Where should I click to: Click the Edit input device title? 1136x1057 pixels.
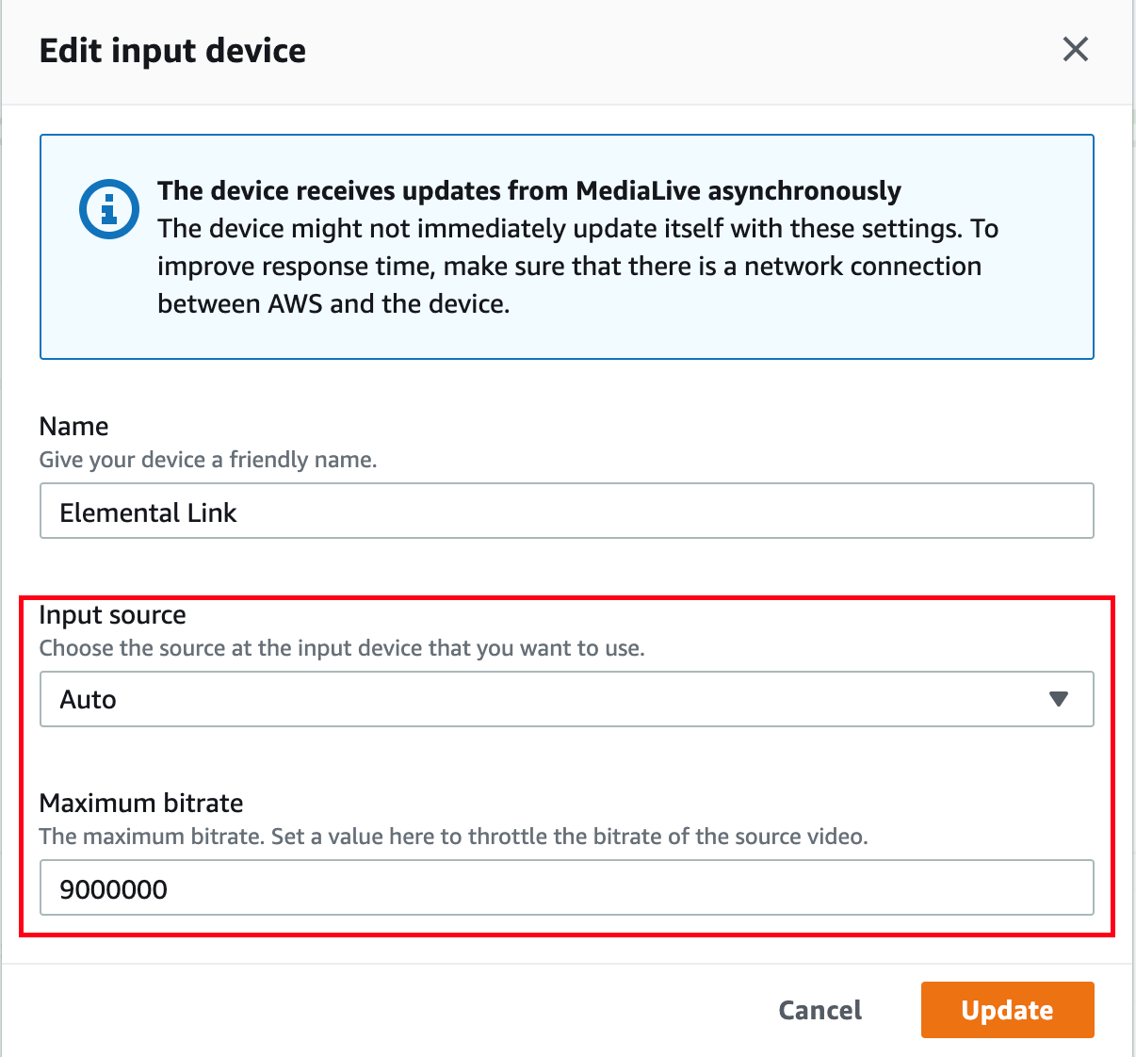[x=172, y=50]
